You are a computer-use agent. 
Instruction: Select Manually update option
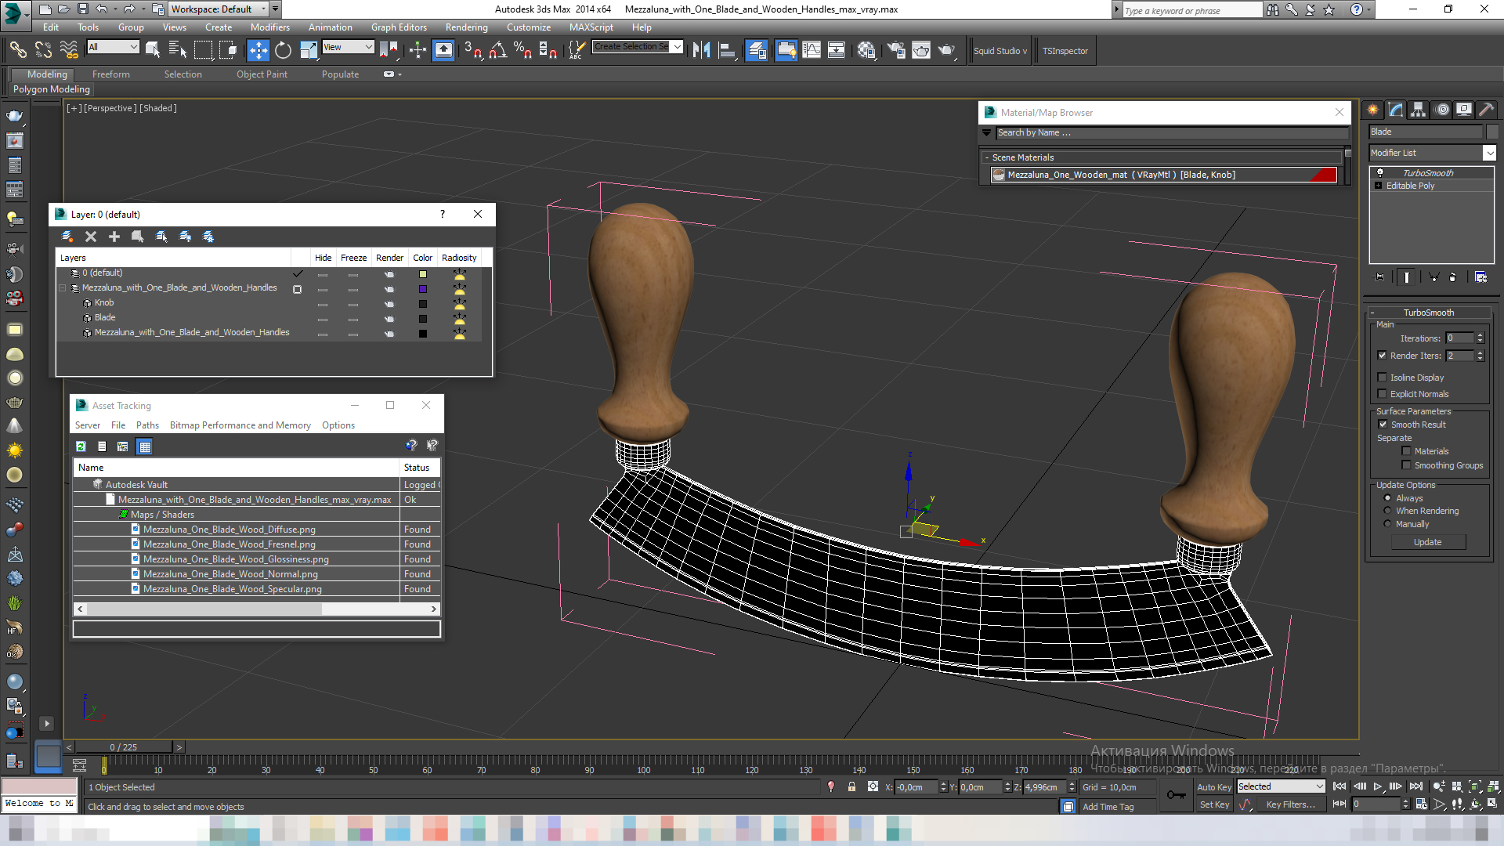[x=1387, y=524]
